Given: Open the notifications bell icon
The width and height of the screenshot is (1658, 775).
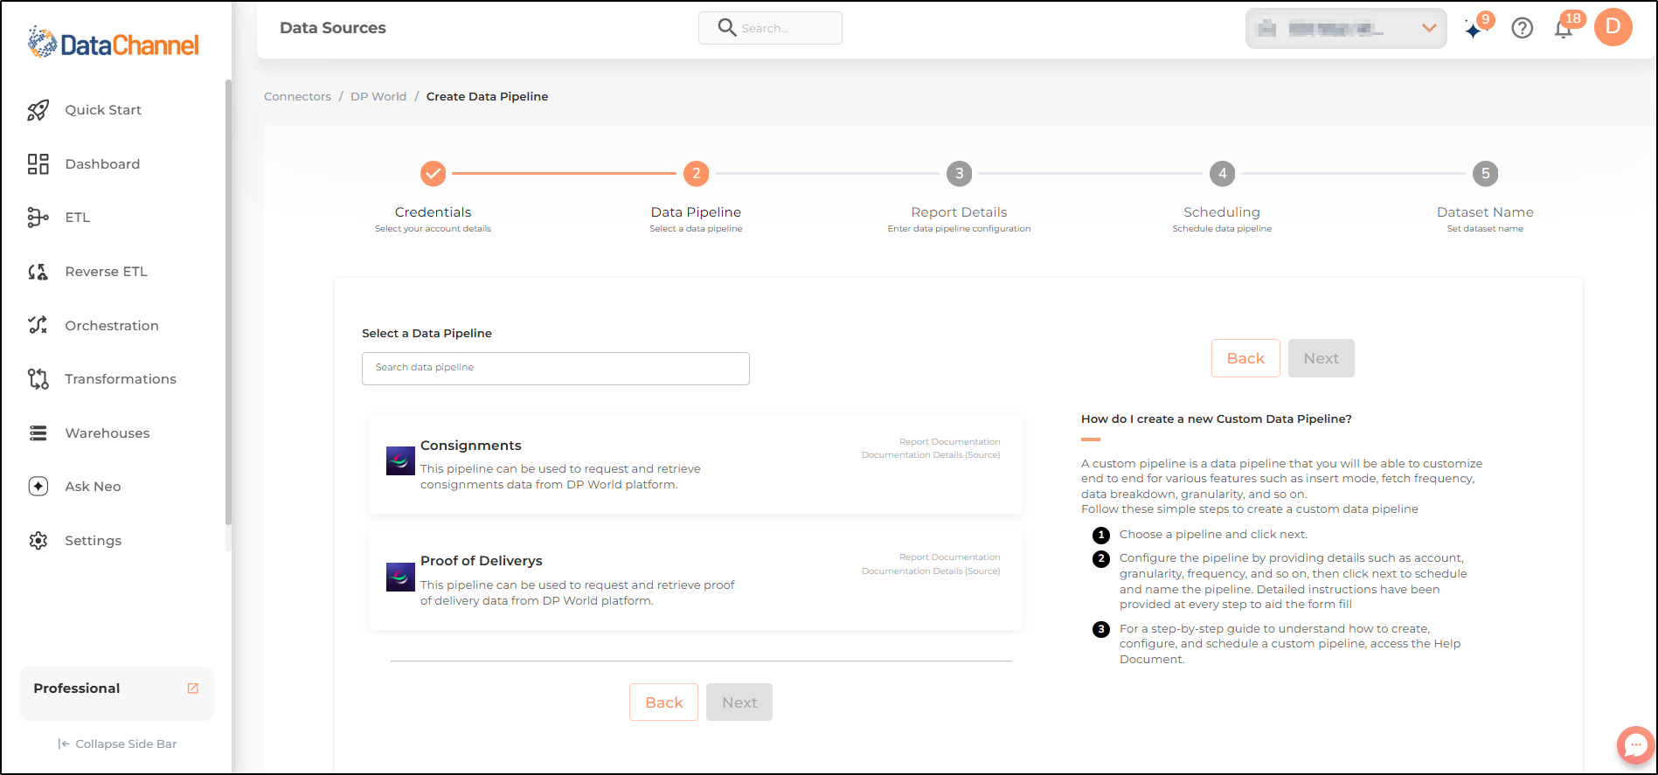Looking at the screenshot, I should click(x=1564, y=29).
